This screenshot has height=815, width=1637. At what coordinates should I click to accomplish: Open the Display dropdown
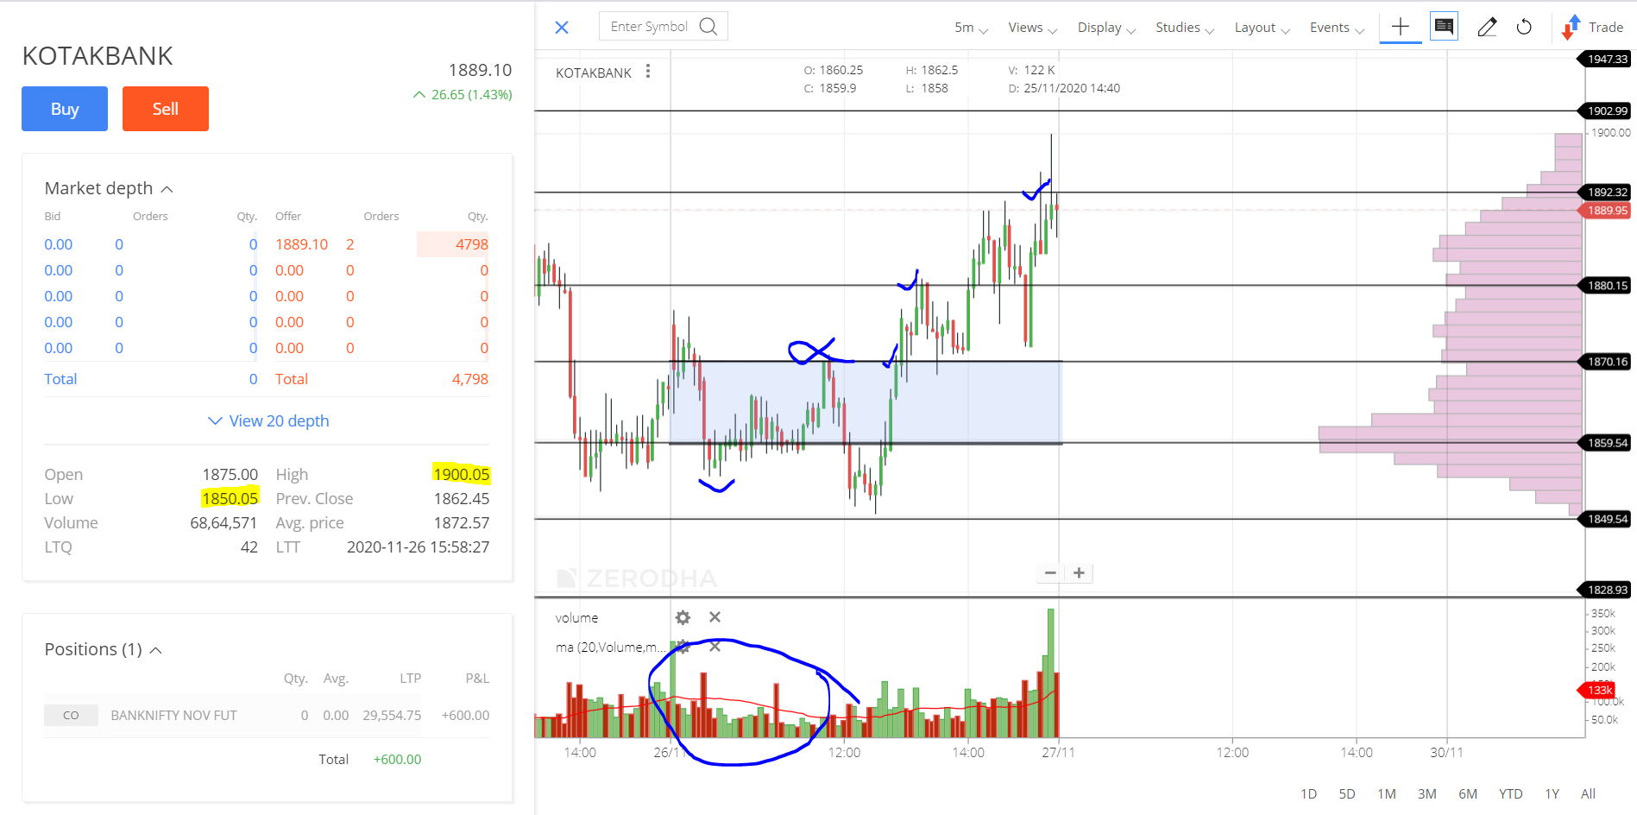tap(1106, 28)
